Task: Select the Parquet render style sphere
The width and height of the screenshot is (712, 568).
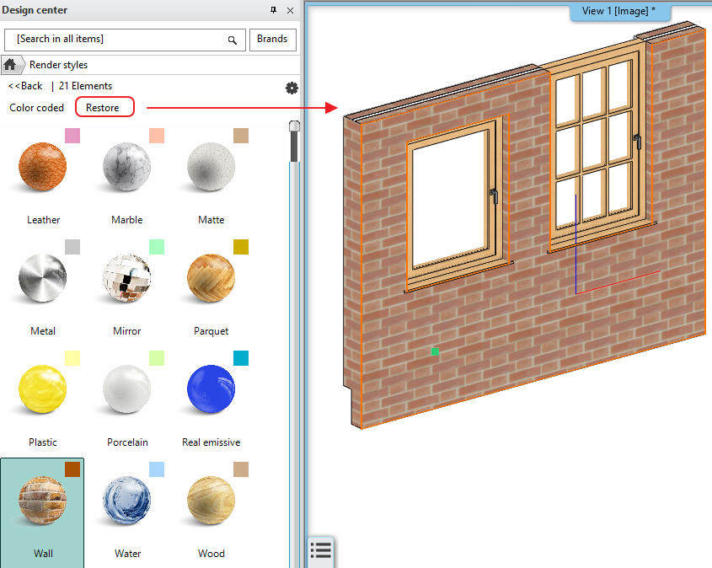Action: pos(211,278)
